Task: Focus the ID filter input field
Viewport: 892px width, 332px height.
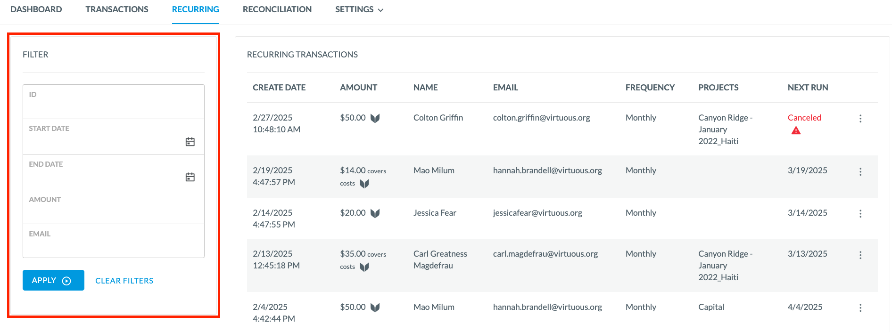Action: pyautogui.click(x=114, y=102)
